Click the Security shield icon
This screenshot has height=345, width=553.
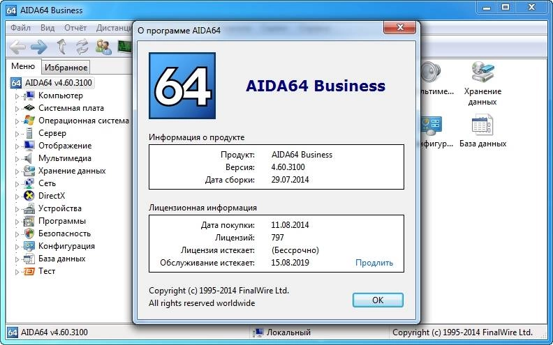click(29, 233)
